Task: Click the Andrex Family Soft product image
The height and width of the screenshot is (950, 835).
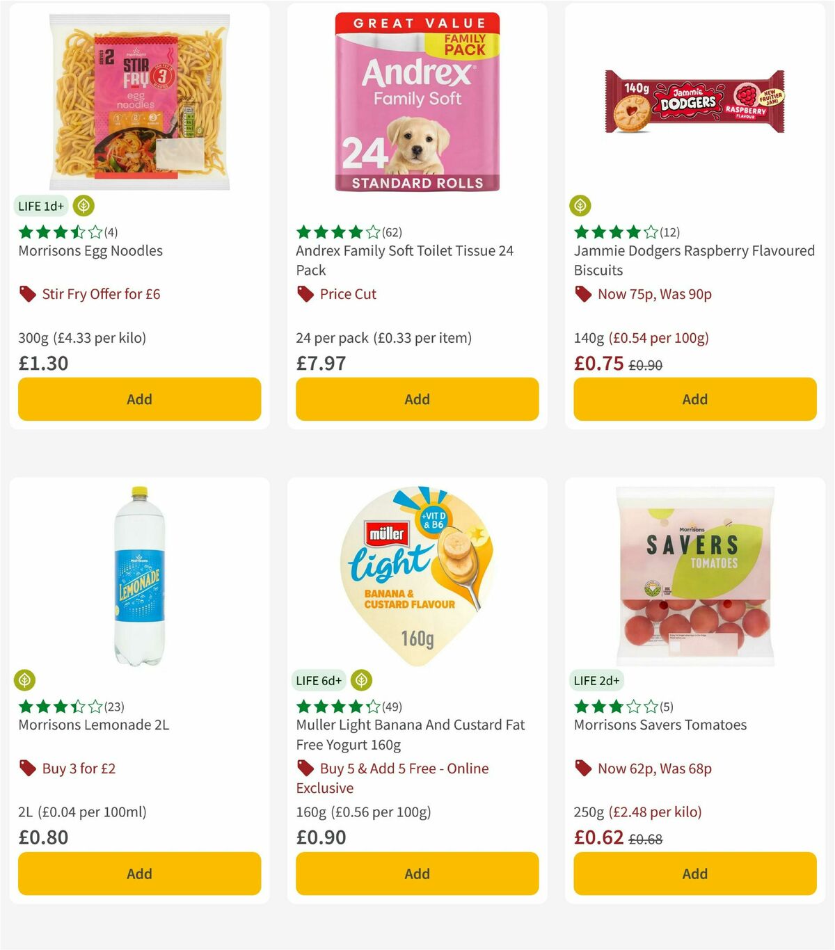Action: pyautogui.click(x=416, y=101)
